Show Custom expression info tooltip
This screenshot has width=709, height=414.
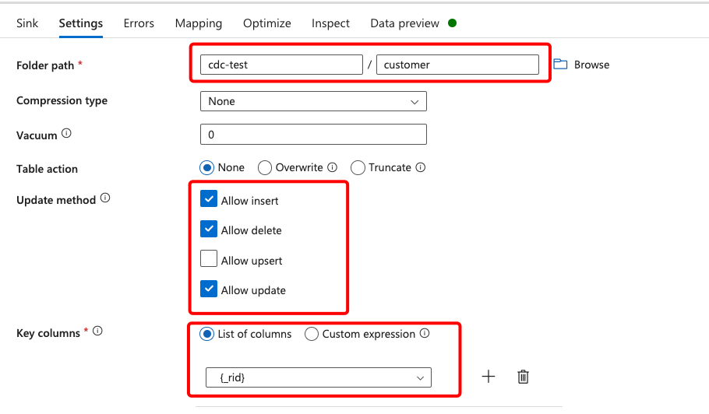click(425, 333)
